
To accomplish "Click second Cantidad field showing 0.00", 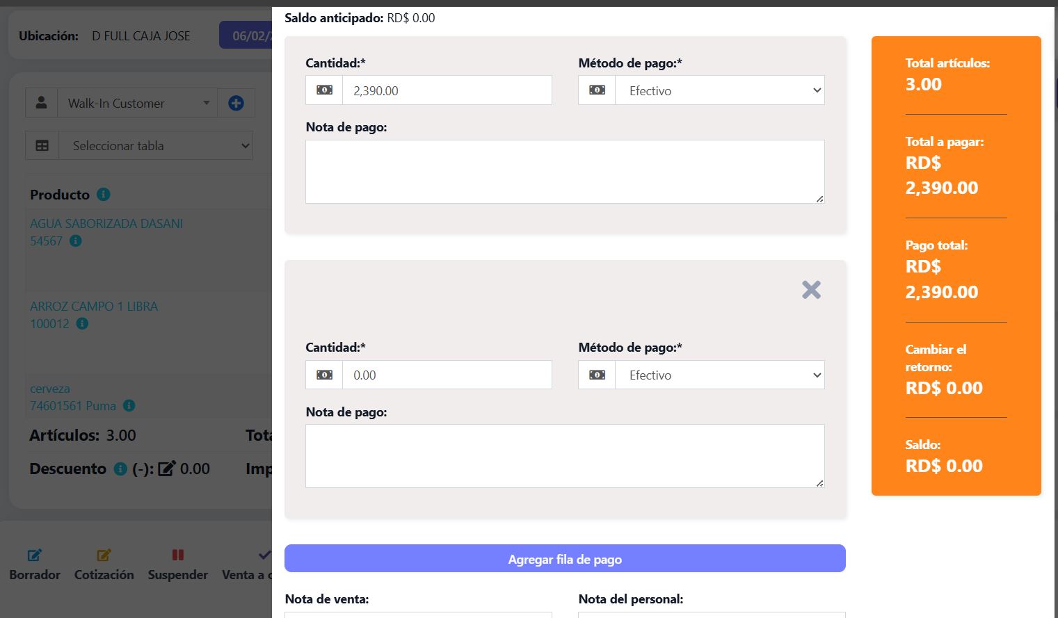I will click(x=447, y=375).
